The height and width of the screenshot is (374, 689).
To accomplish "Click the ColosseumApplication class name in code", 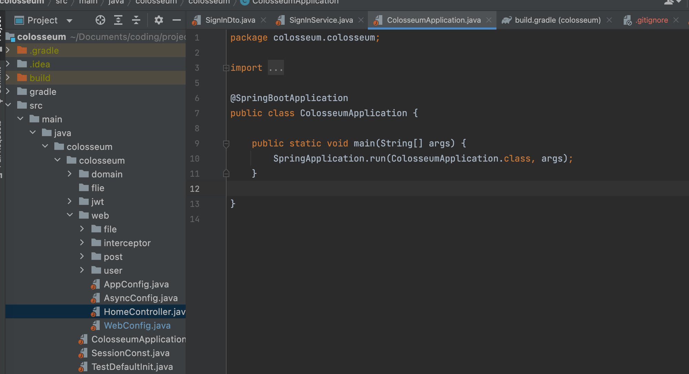I will [353, 113].
